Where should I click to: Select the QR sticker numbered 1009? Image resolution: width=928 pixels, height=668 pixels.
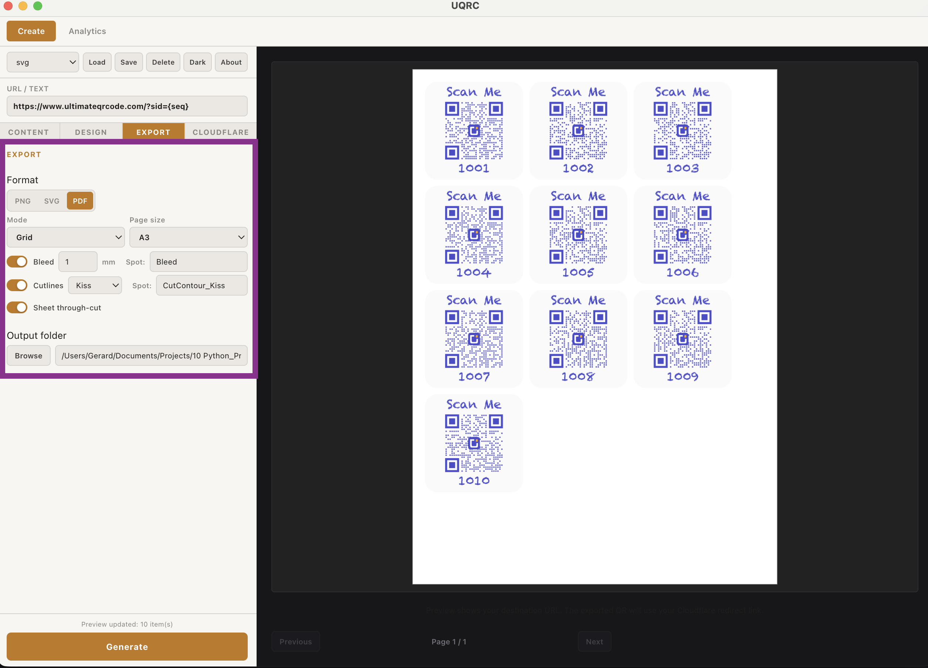click(683, 339)
